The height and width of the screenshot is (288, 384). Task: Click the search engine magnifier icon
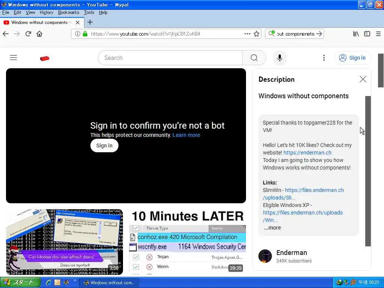pos(271,33)
